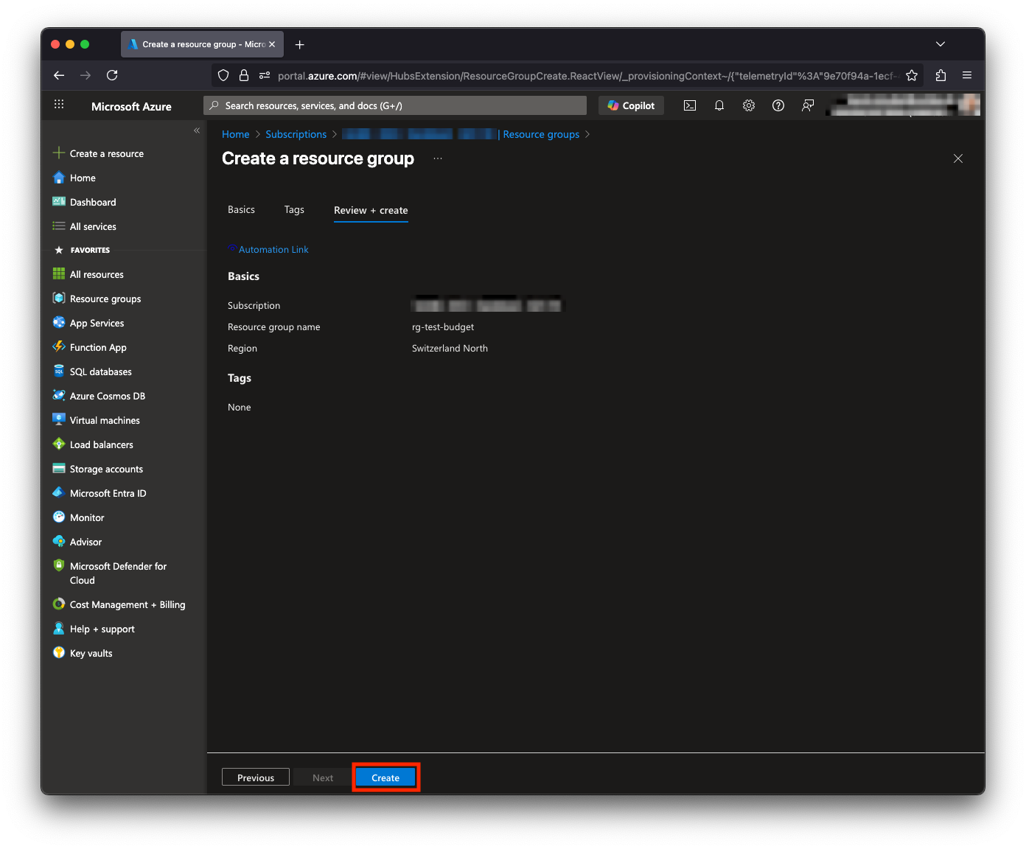1026x849 pixels.
Task: Select Resource groups in the sidebar
Action: (105, 298)
